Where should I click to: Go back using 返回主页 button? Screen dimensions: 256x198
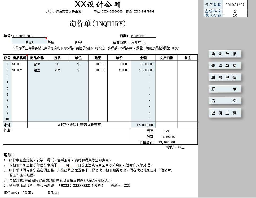coord(225,113)
